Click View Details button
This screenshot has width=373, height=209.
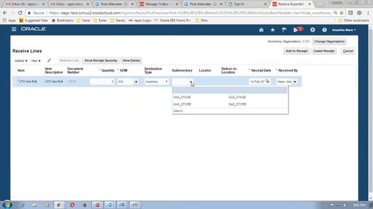pyautogui.click(x=131, y=60)
